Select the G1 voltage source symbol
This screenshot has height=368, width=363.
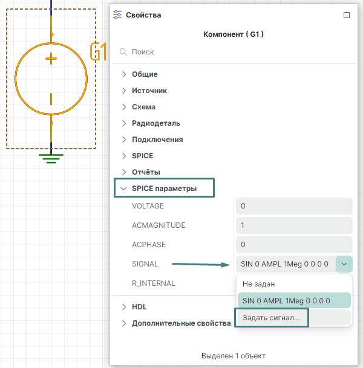51,79
